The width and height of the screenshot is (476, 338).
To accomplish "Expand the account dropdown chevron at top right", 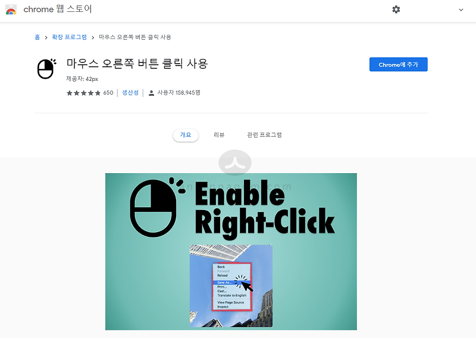I will (461, 10).
